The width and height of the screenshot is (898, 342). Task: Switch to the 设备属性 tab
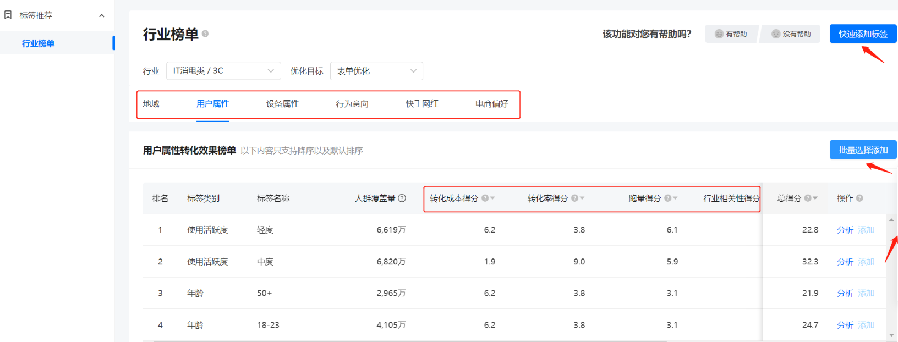(282, 104)
